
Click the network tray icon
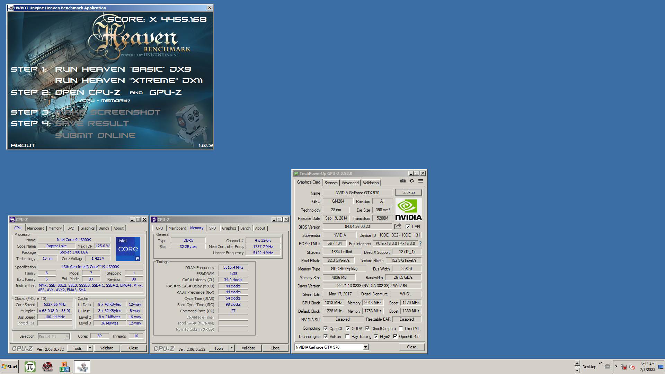(x=624, y=367)
